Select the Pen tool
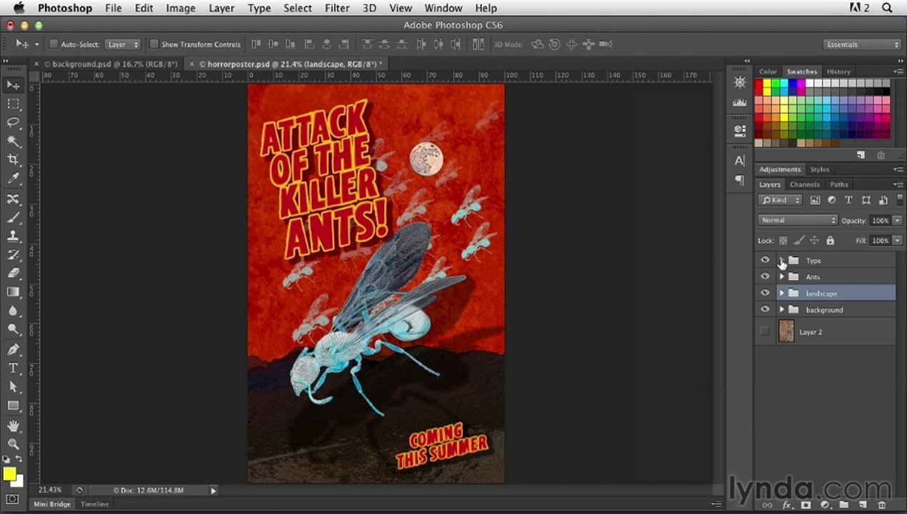This screenshot has height=514, width=907. (x=14, y=350)
